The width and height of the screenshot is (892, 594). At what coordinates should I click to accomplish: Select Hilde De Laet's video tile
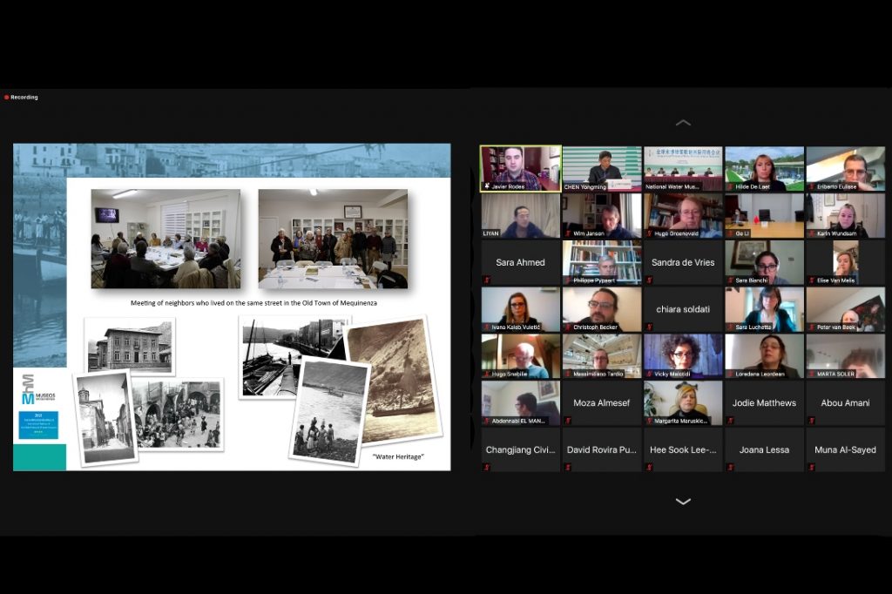pos(764,168)
